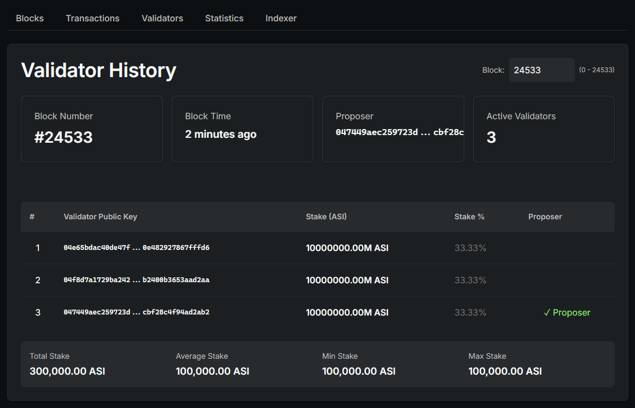Switch to the Blocks tab

point(30,18)
